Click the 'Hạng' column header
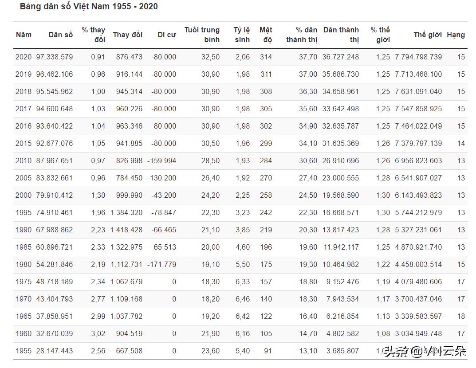This screenshot has width=476, height=368. tap(456, 35)
